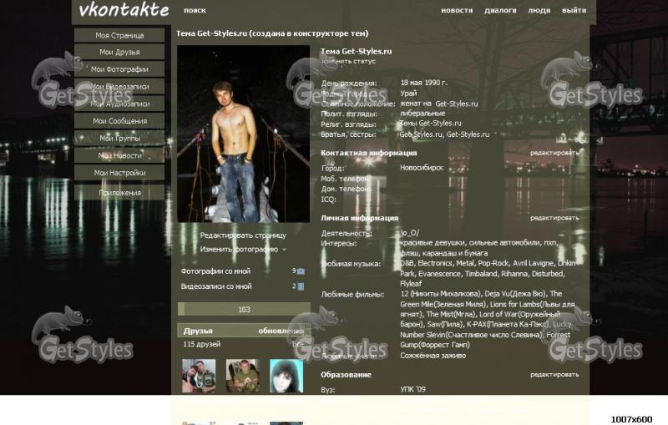Open the video icon next to count 2

pyautogui.click(x=301, y=286)
